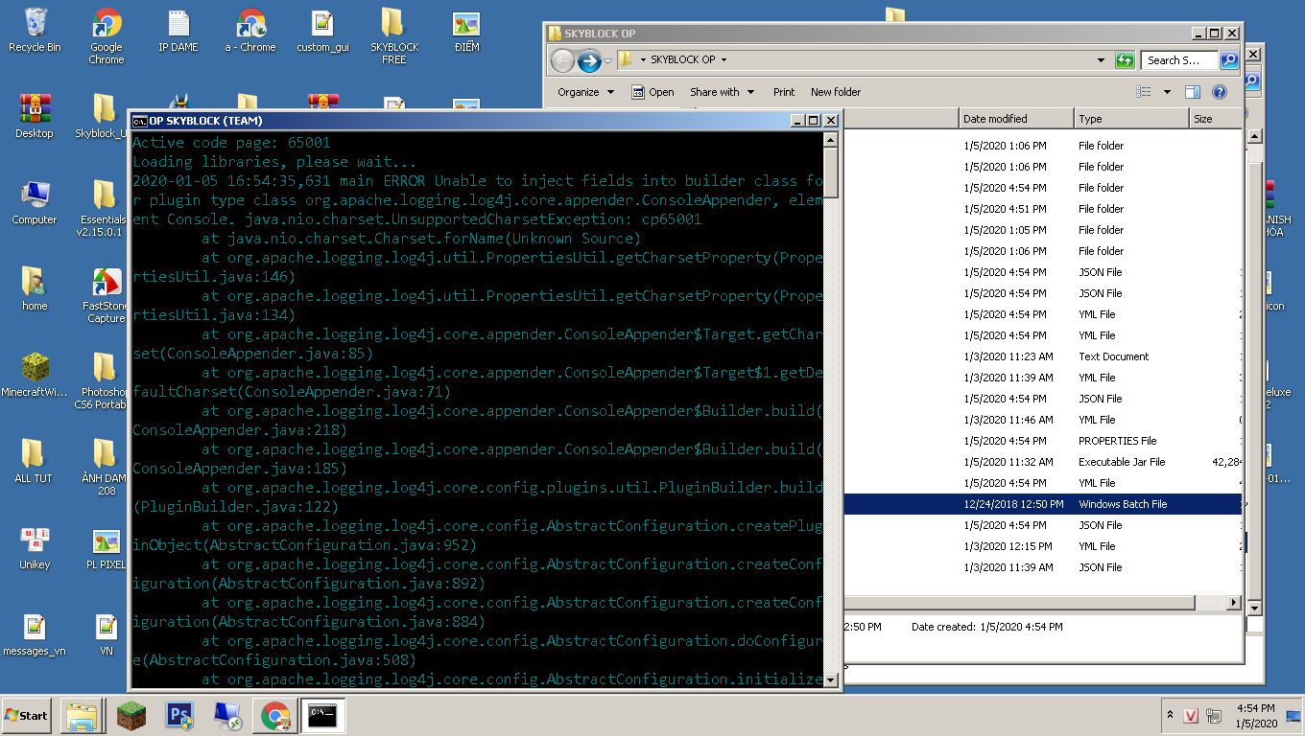1305x736 pixels.
Task: Click the change view icon in Explorer toolbar
Action: tap(1144, 92)
